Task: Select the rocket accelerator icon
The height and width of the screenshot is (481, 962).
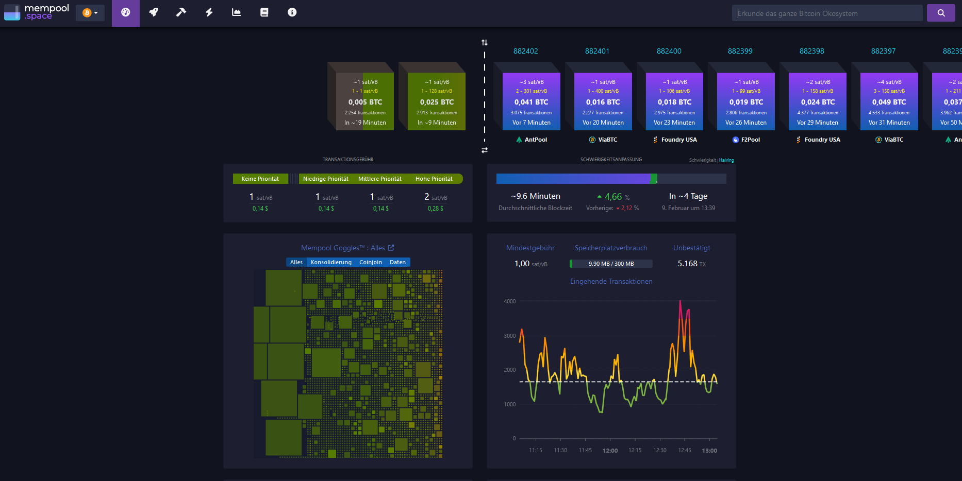Action: (154, 12)
